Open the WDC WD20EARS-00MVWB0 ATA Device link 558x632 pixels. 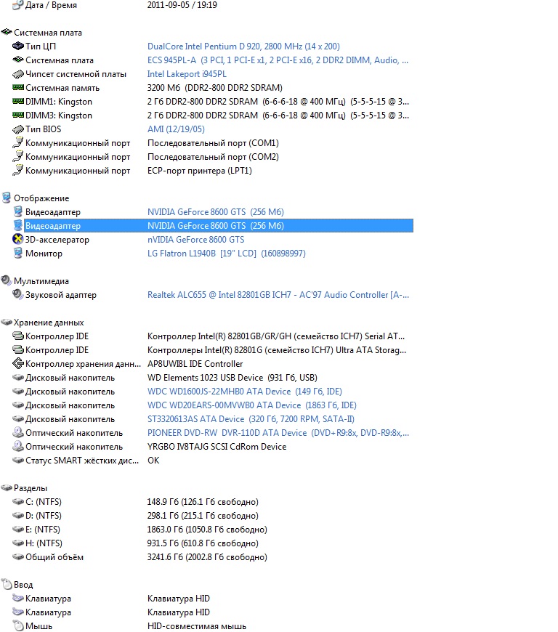pyautogui.click(x=251, y=405)
